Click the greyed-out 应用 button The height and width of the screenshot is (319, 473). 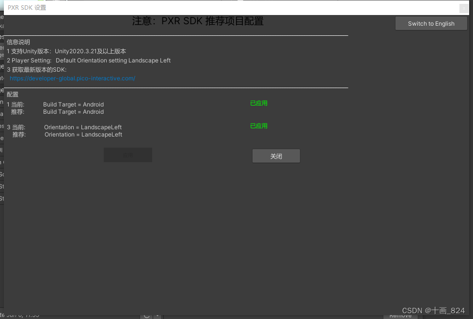tap(128, 155)
